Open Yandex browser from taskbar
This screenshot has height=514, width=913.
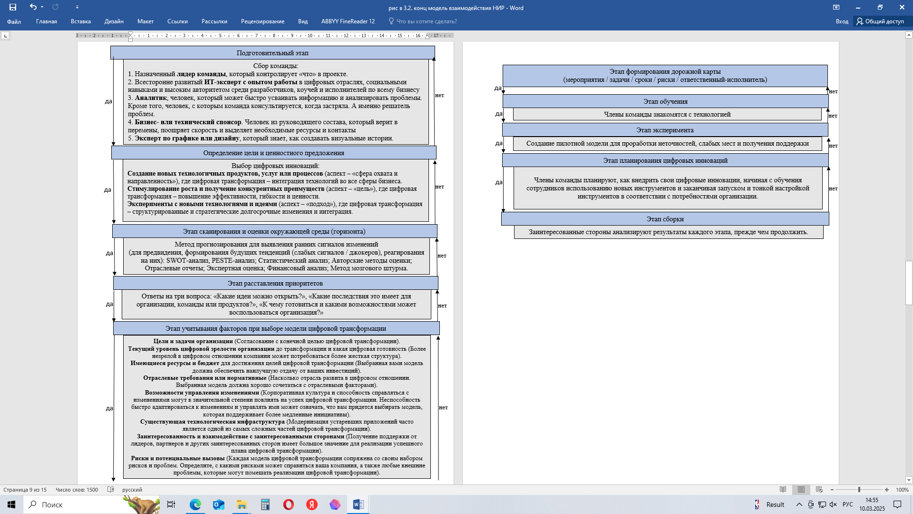pyautogui.click(x=311, y=504)
